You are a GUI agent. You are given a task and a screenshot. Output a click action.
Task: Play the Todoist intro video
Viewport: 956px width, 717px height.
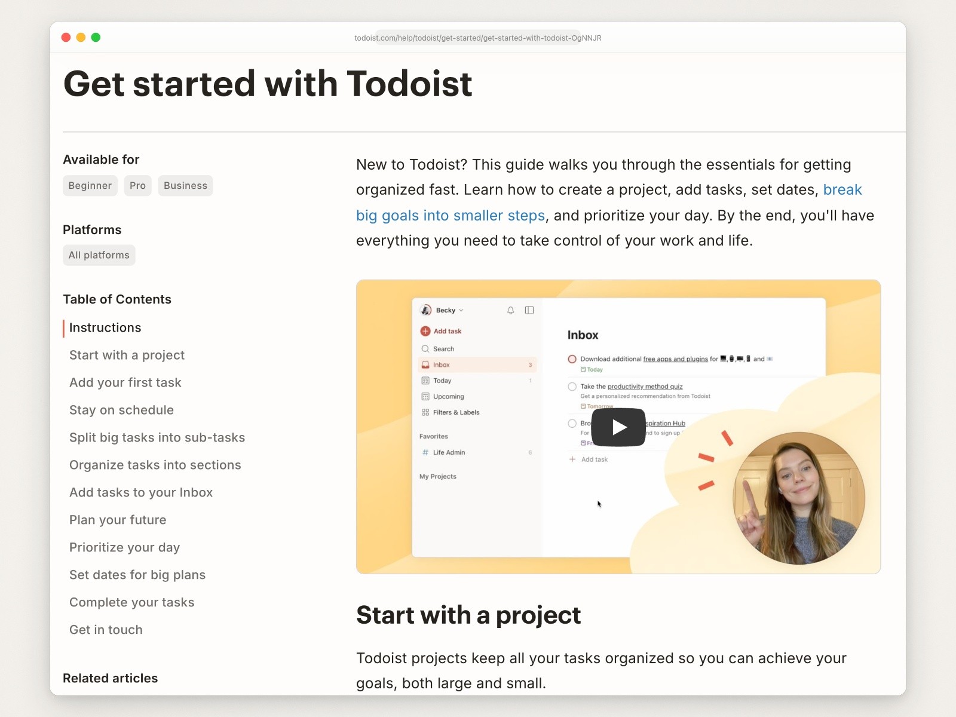618,427
